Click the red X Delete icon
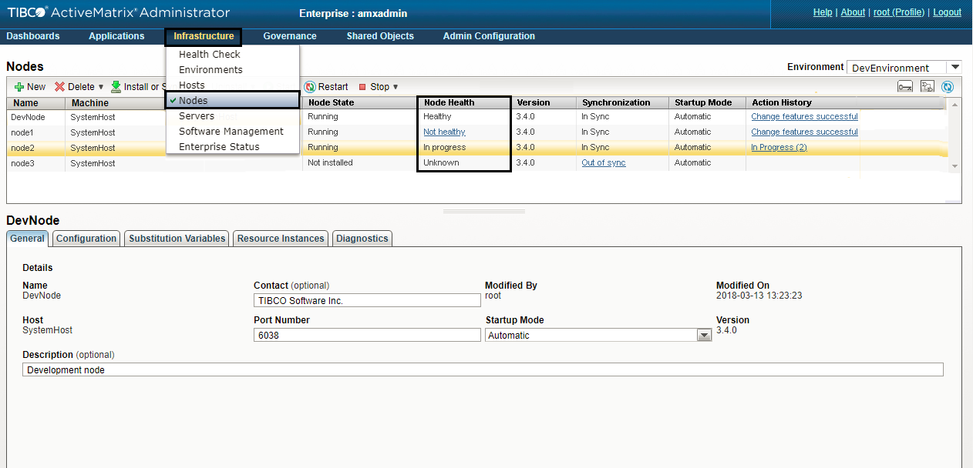Screen dimensions: 973x468 click(x=59, y=87)
